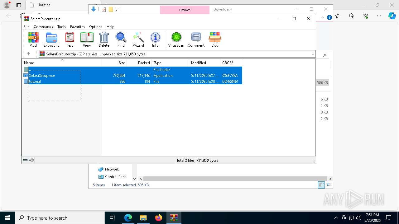Click the taskbar search box
The width and height of the screenshot is (399, 224).
(x=60, y=218)
